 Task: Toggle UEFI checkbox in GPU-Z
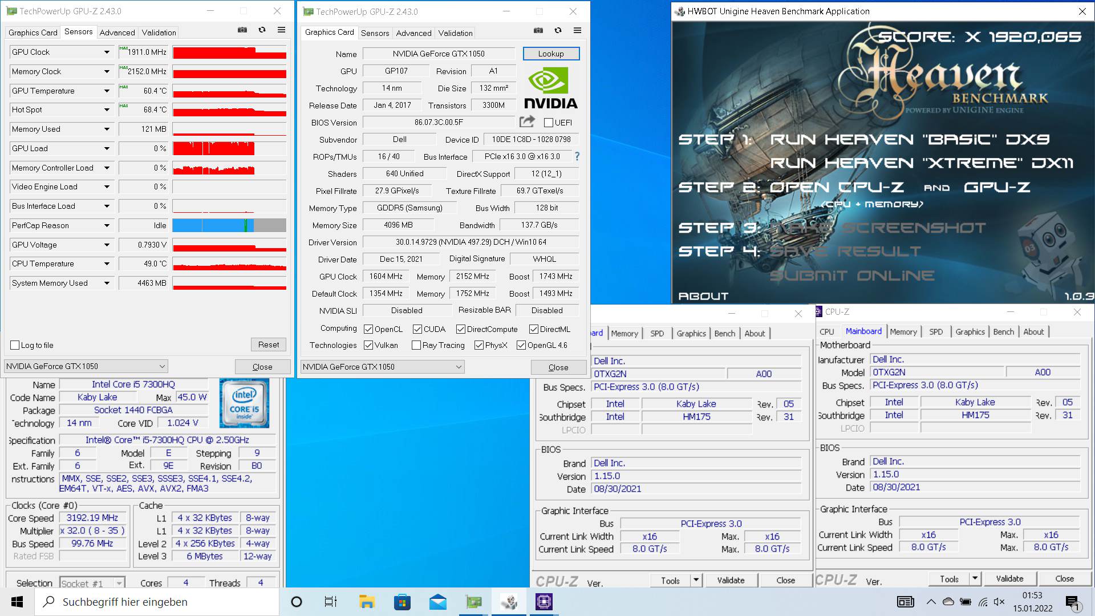tap(548, 123)
